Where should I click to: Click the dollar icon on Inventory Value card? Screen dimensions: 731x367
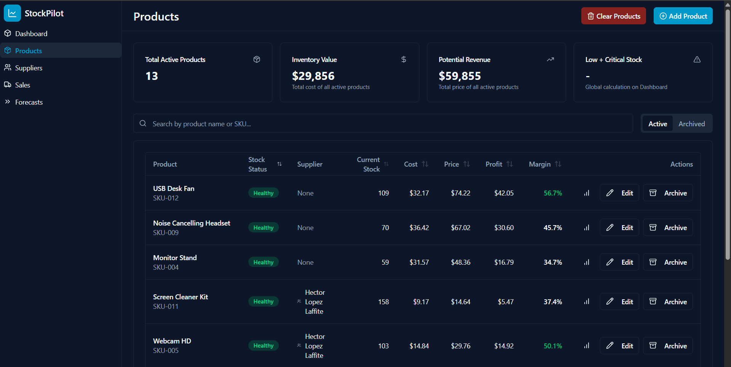click(403, 59)
